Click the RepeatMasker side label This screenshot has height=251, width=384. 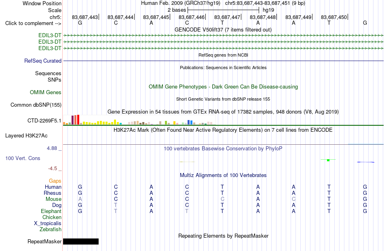[x=44, y=241]
